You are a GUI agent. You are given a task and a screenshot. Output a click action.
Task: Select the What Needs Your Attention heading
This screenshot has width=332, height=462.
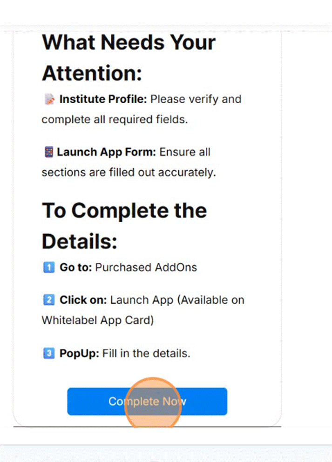click(129, 57)
